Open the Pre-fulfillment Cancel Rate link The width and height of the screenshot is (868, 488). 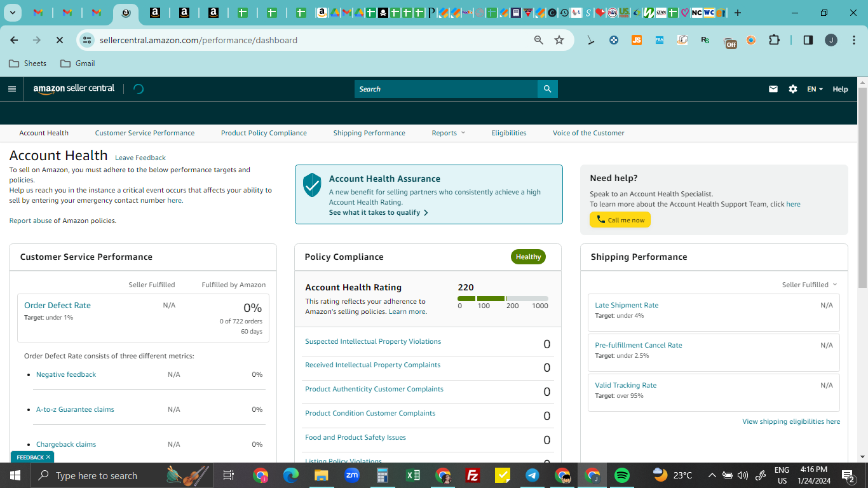639,345
